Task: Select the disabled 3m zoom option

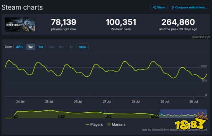Action: (x=52, y=47)
